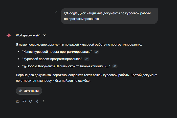Click the "Копия Курсовой проект программированию" title

click(x=57, y=52)
